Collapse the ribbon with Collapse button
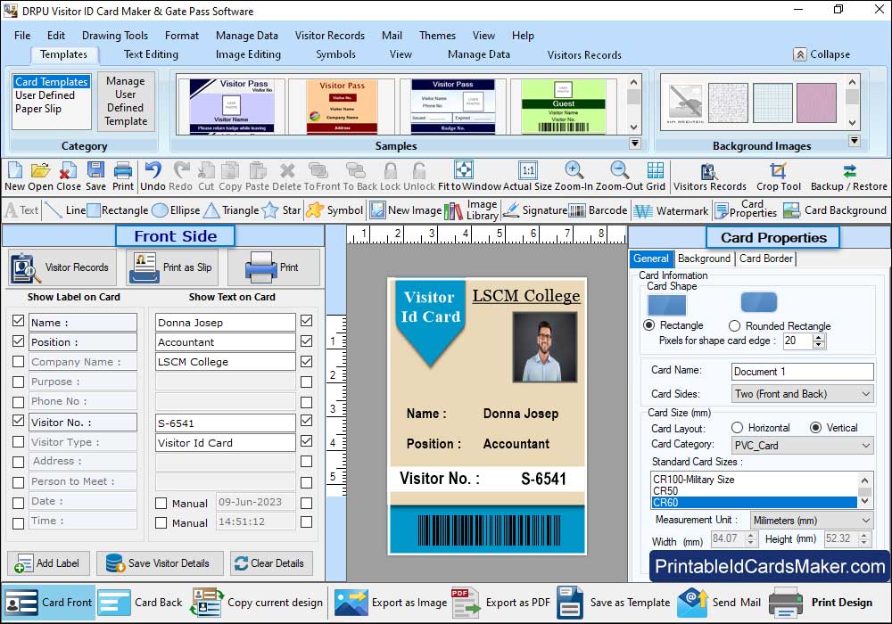The width and height of the screenshot is (892, 624). pos(822,54)
